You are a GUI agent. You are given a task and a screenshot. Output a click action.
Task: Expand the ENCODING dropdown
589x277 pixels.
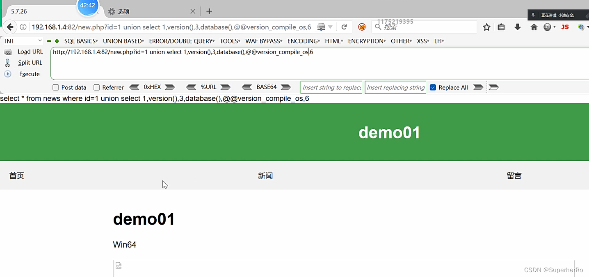coord(303,41)
